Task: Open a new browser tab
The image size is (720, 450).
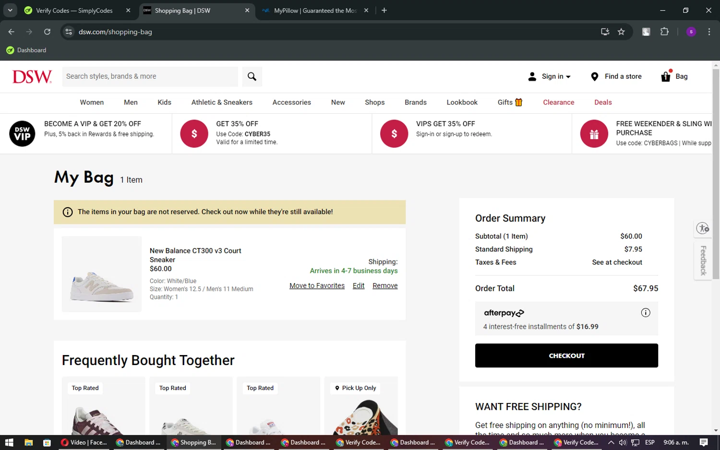Action: (384, 11)
